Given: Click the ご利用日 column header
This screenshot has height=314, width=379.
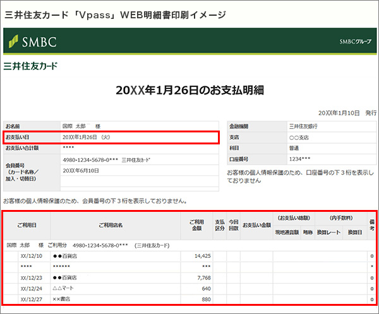Looking at the screenshot, I should pos(27,225).
